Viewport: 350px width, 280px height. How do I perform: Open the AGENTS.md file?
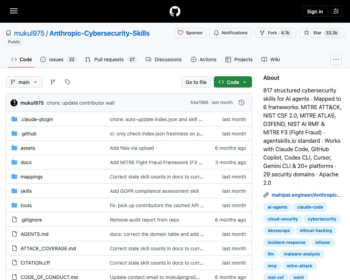click(34, 234)
